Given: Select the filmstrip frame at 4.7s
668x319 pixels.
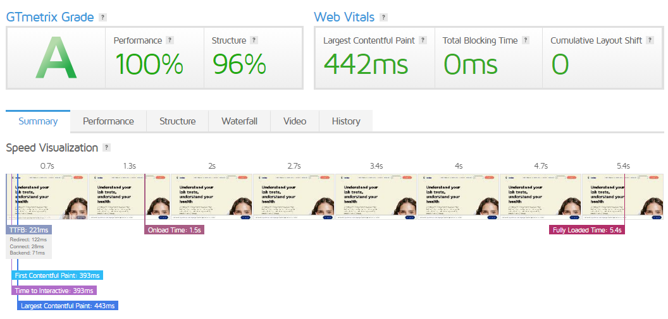Looking at the screenshot, I should (x=540, y=196).
